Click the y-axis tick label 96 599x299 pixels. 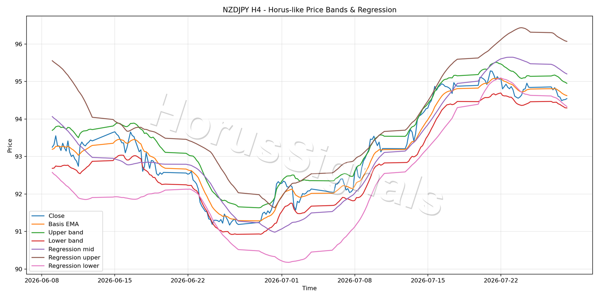[x=19, y=44]
